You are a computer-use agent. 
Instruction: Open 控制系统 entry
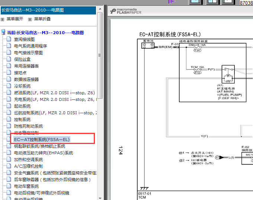pos(22,119)
